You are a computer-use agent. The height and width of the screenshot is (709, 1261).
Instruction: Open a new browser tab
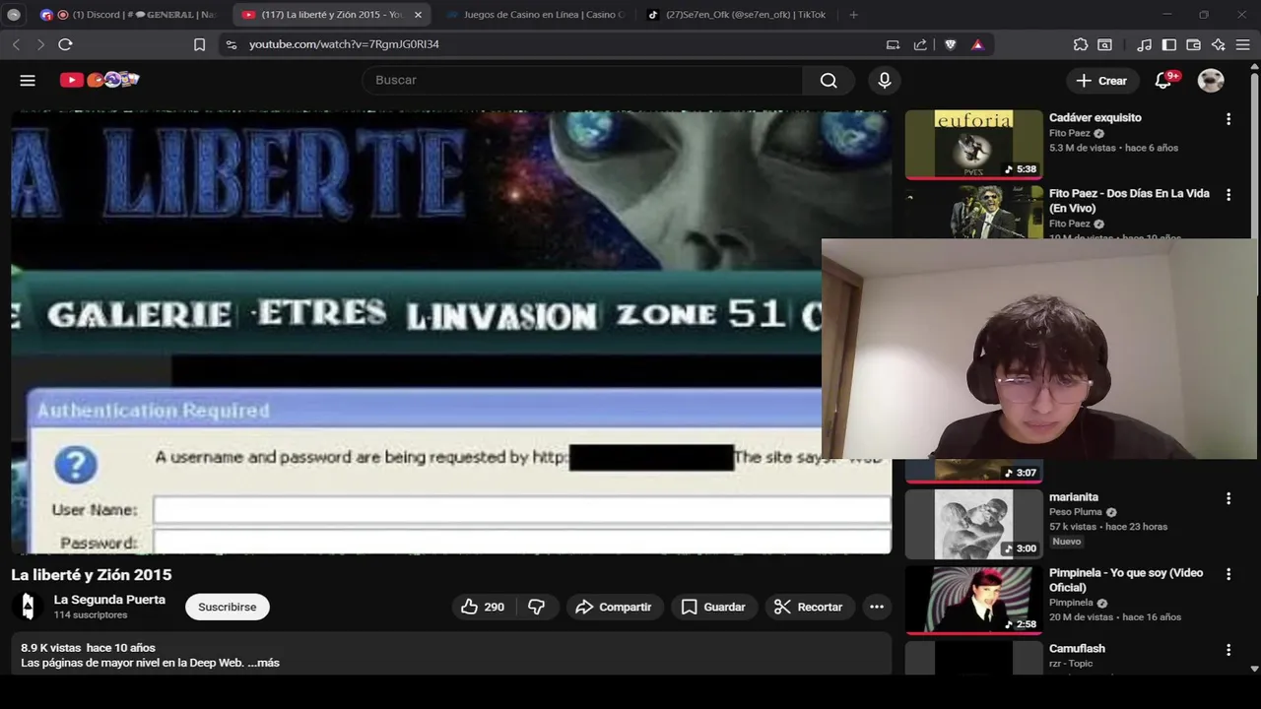(x=853, y=15)
